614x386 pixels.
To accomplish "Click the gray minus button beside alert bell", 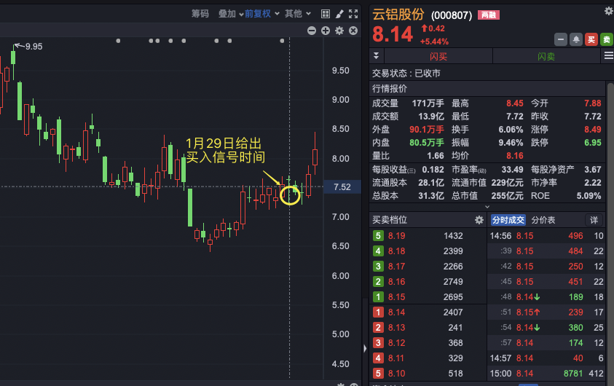I will (x=561, y=39).
